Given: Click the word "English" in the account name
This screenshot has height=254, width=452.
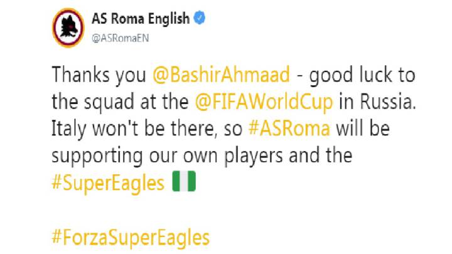Looking at the screenshot, I should 169,19.
